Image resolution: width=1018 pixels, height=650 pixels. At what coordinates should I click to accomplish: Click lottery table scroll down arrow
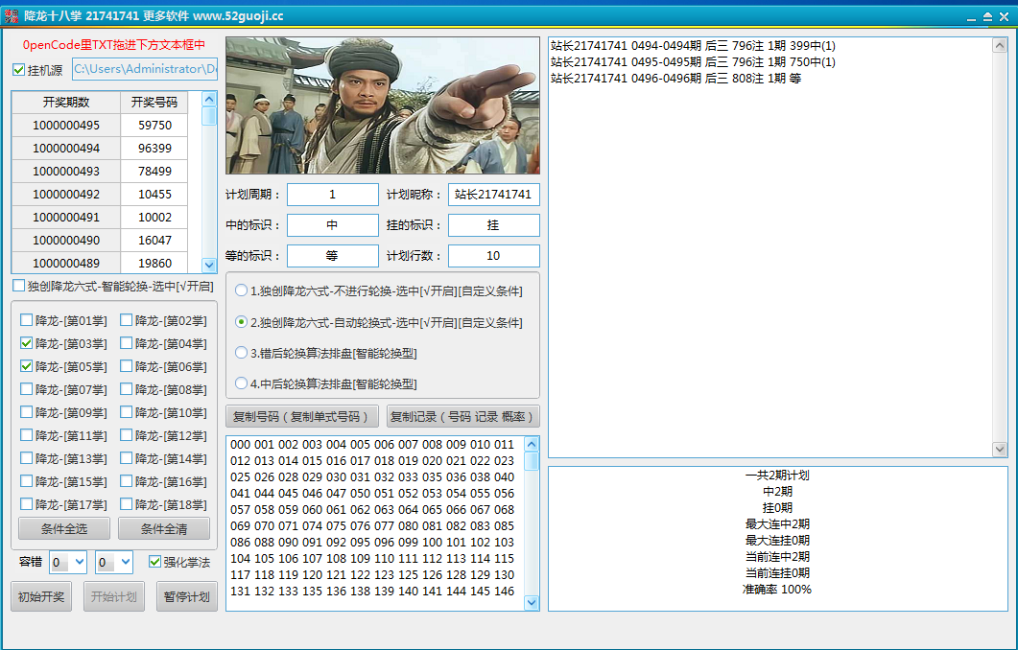(209, 265)
